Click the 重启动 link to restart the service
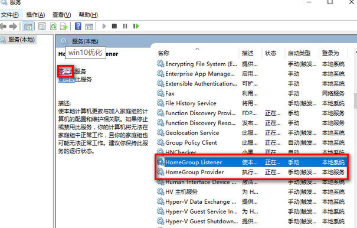357x228 pixels. (x=67, y=80)
